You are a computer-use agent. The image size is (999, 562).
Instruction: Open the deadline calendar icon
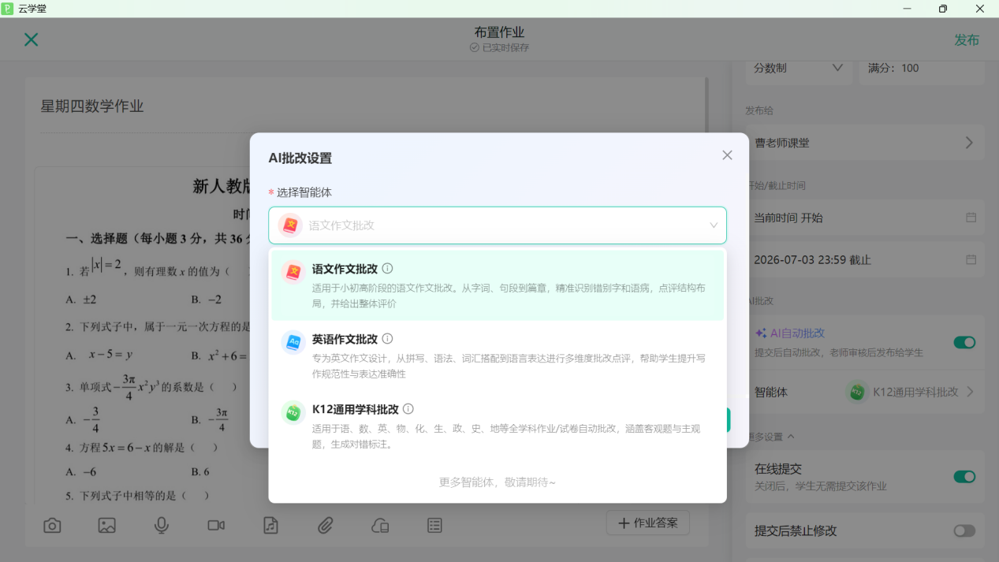click(971, 259)
